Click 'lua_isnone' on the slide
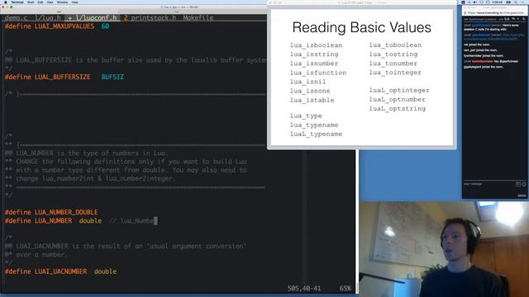This screenshot has width=529, height=297. point(310,91)
